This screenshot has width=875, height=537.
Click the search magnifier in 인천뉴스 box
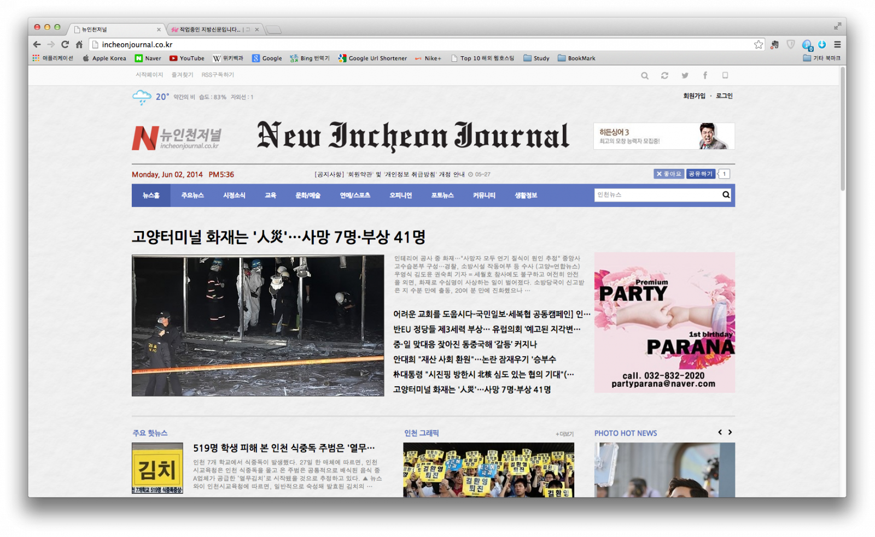click(x=726, y=195)
